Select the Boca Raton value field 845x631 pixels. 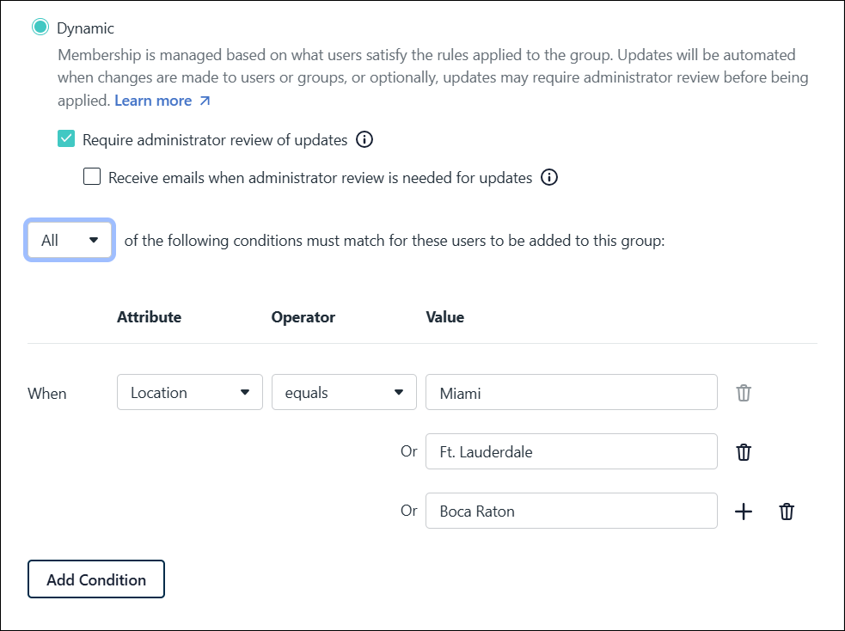tap(571, 511)
